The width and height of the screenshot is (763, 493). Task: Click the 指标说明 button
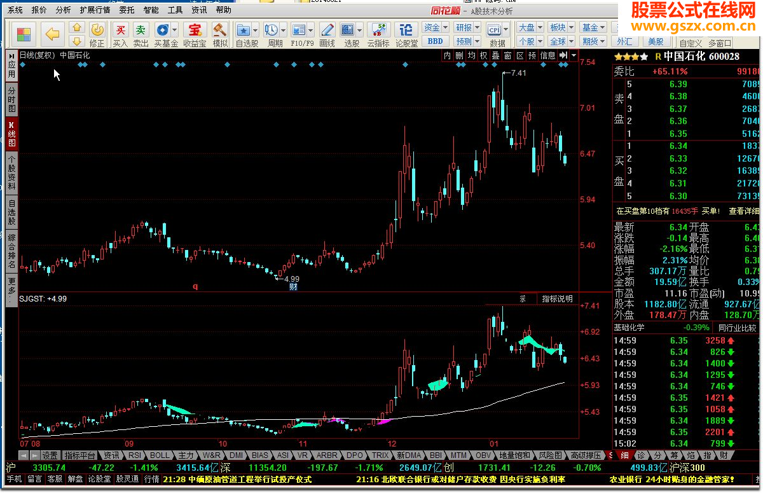click(x=557, y=298)
